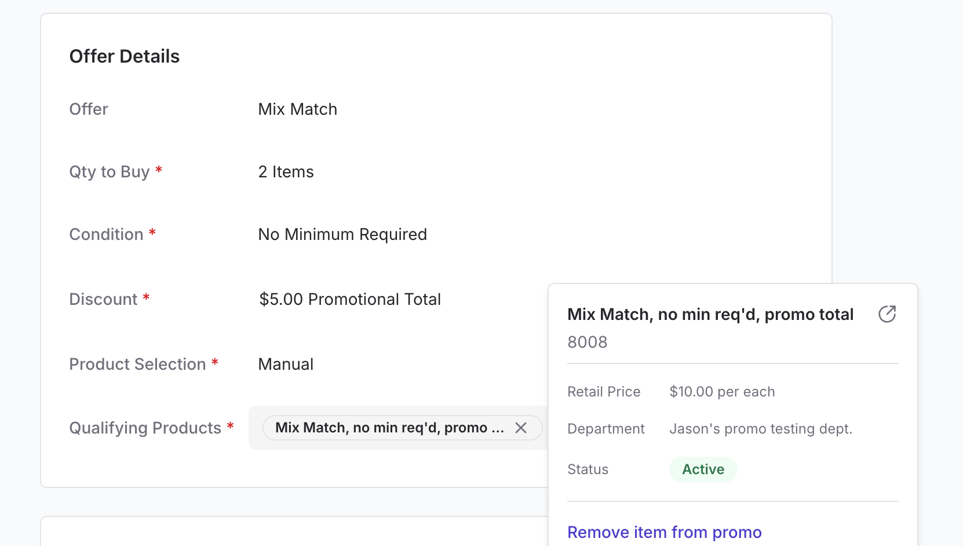963x546 pixels.
Task: Click the Department label in popup
Action: [x=606, y=429]
